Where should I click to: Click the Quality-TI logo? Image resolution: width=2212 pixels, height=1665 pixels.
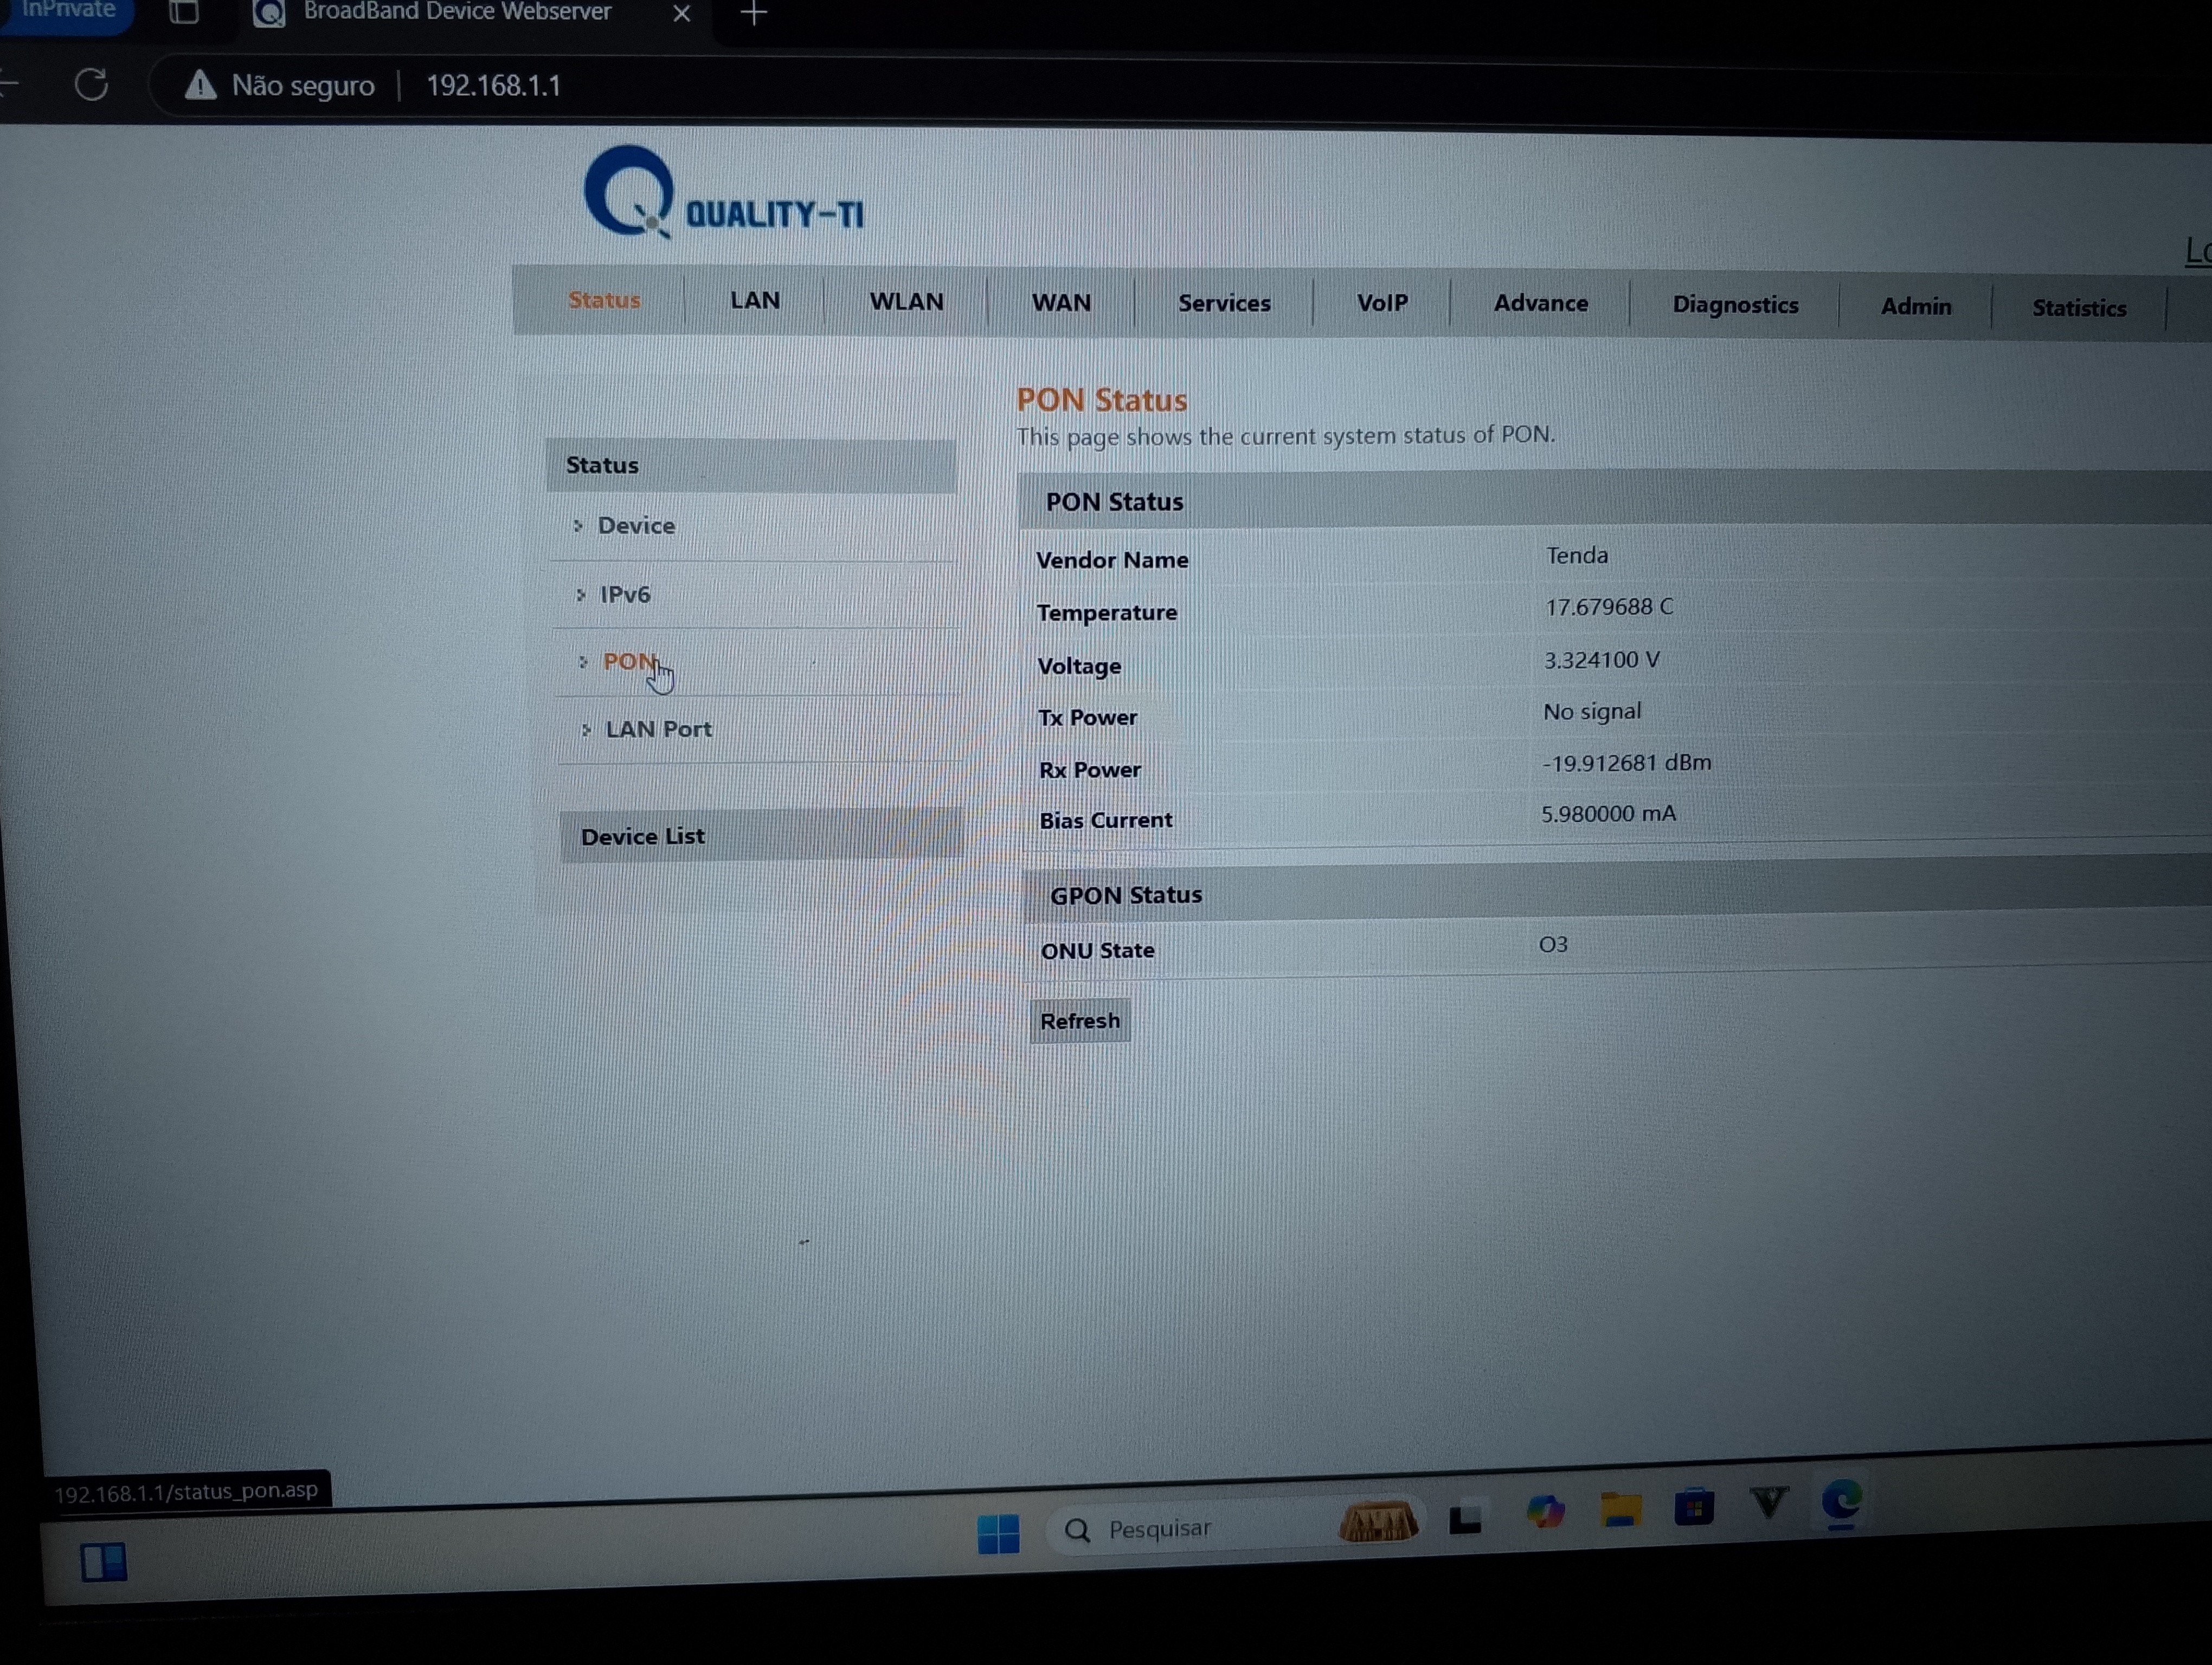click(723, 195)
